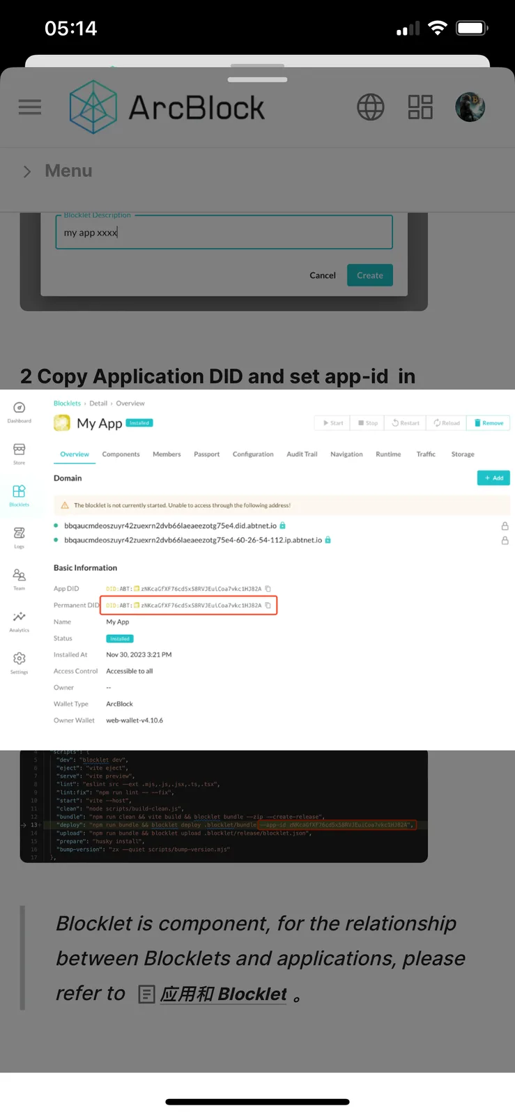Click the Blocklets breadcrumb link
The image size is (515, 1115).
click(67, 403)
